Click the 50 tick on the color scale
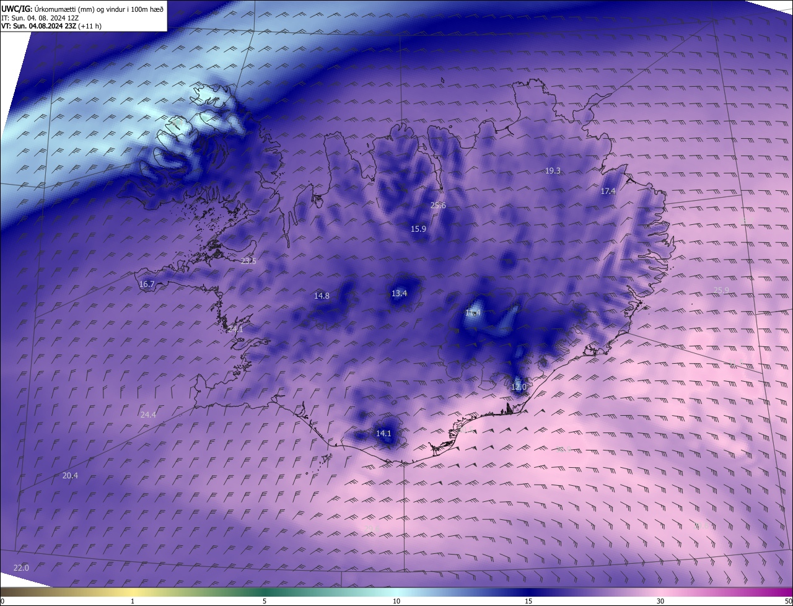Screen dimensions: 793x606 pyautogui.click(x=788, y=602)
